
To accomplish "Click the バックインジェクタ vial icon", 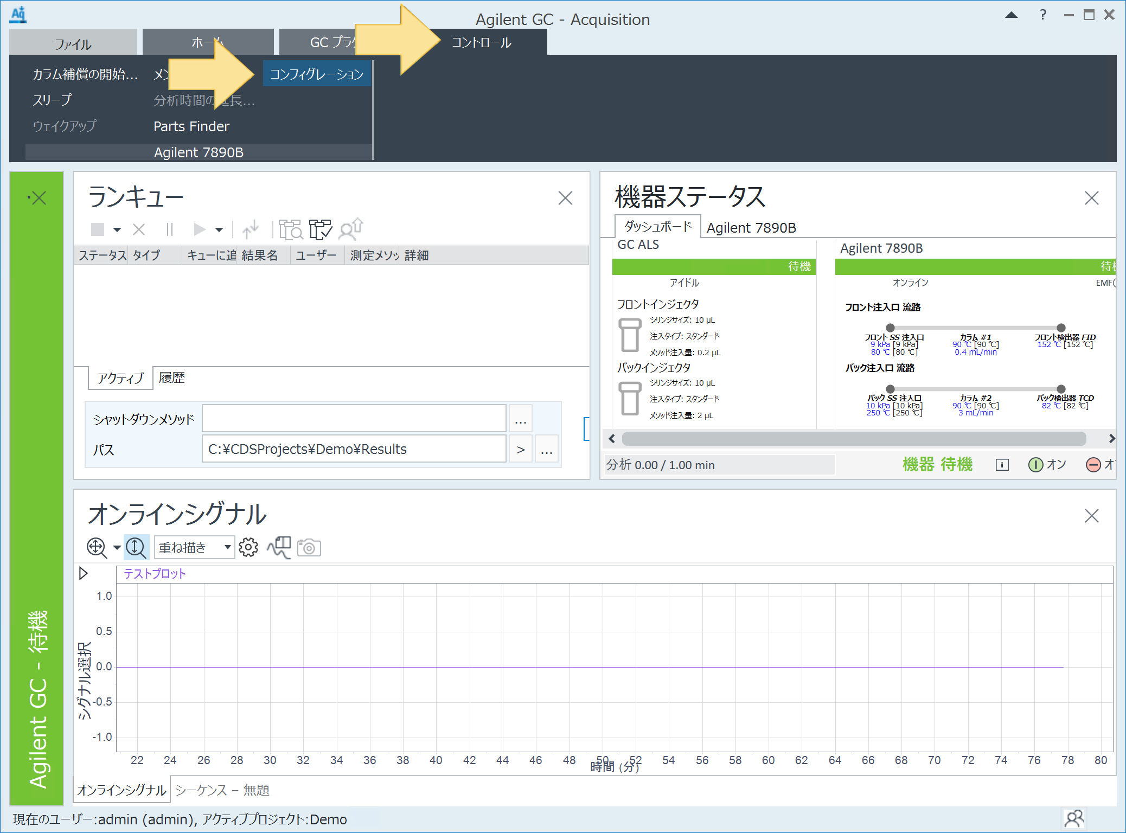I will [x=630, y=399].
